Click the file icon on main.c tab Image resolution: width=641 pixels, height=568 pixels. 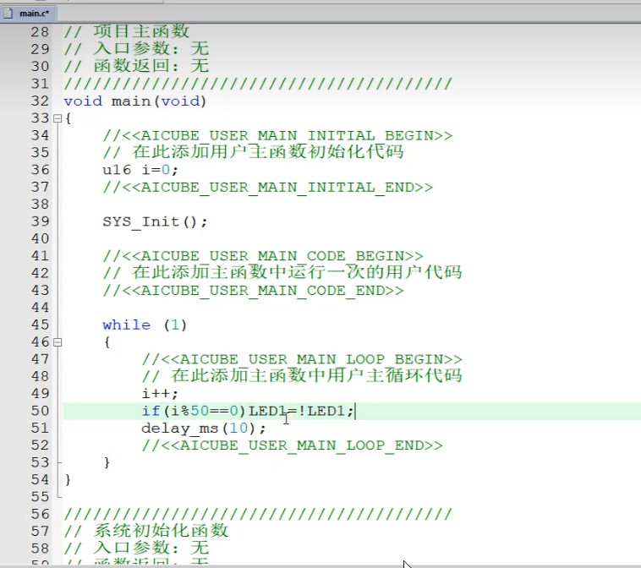tap(11, 13)
